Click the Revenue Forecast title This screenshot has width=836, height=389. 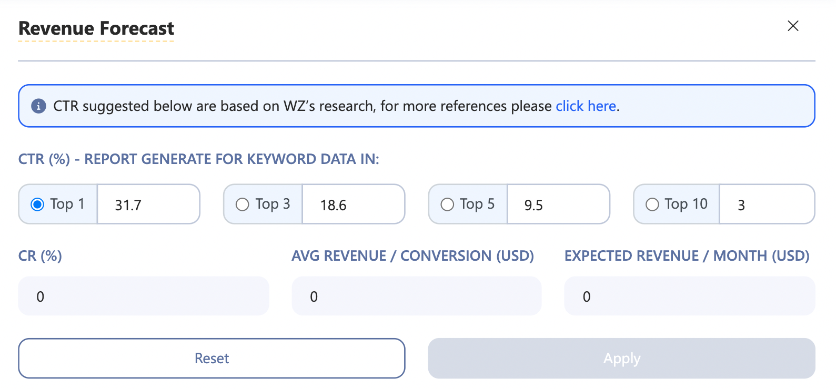96,28
